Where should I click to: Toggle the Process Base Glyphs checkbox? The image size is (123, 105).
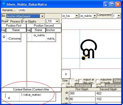[x=7, y=21]
